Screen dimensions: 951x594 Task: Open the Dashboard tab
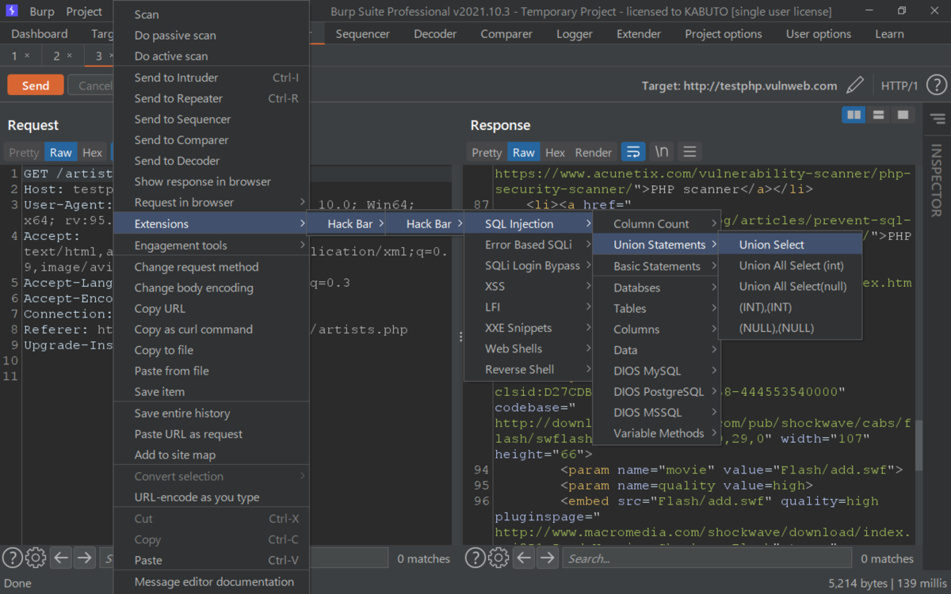40,34
